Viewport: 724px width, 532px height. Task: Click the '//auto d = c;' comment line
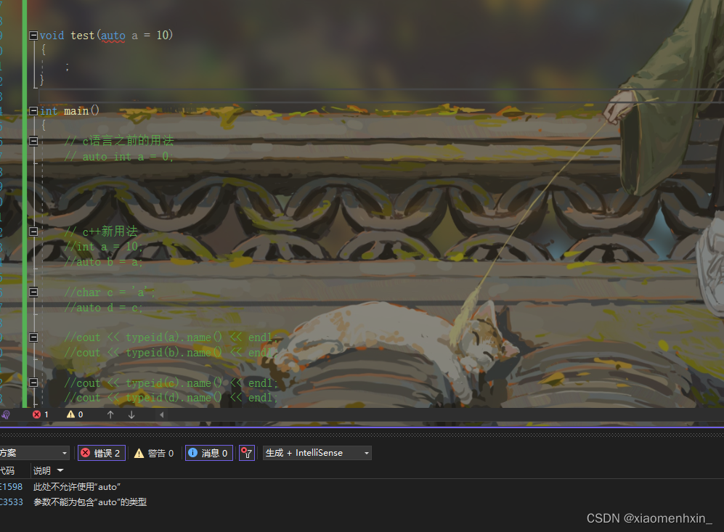pos(103,308)
